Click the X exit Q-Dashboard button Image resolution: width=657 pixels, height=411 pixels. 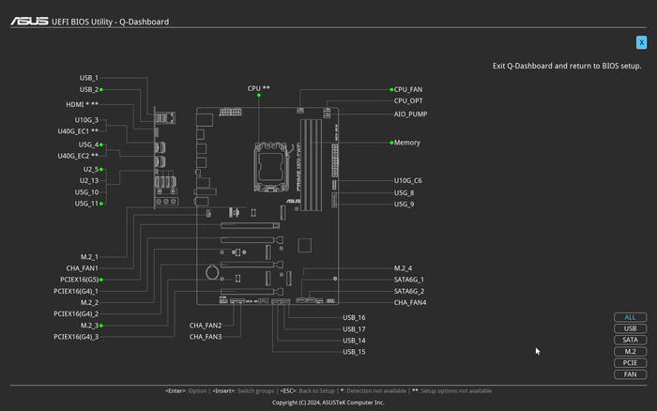point(641,42)
